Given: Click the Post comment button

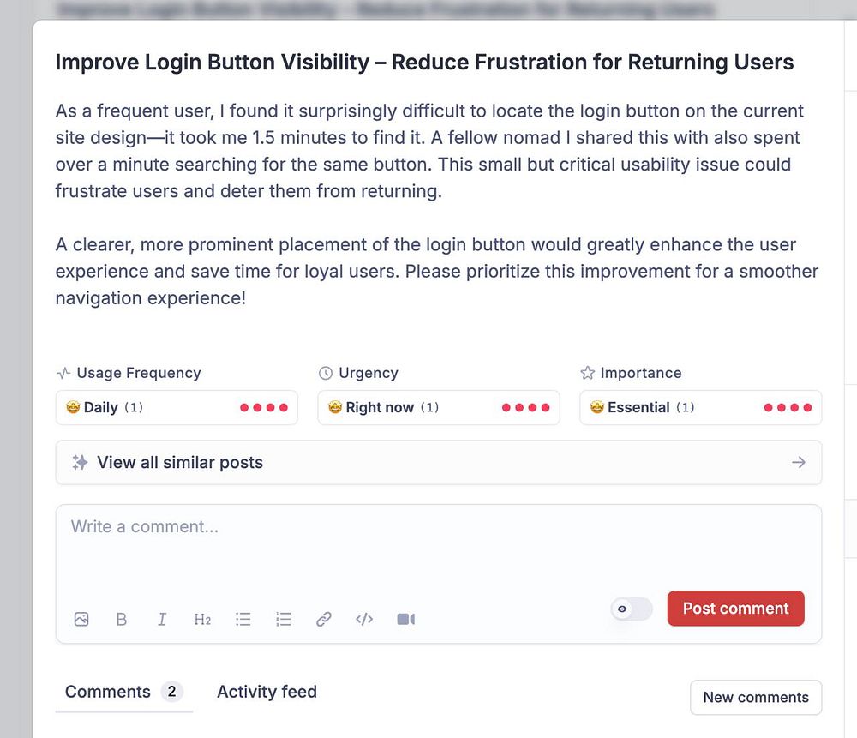Looking at the screenshot, I should point(735,608).
